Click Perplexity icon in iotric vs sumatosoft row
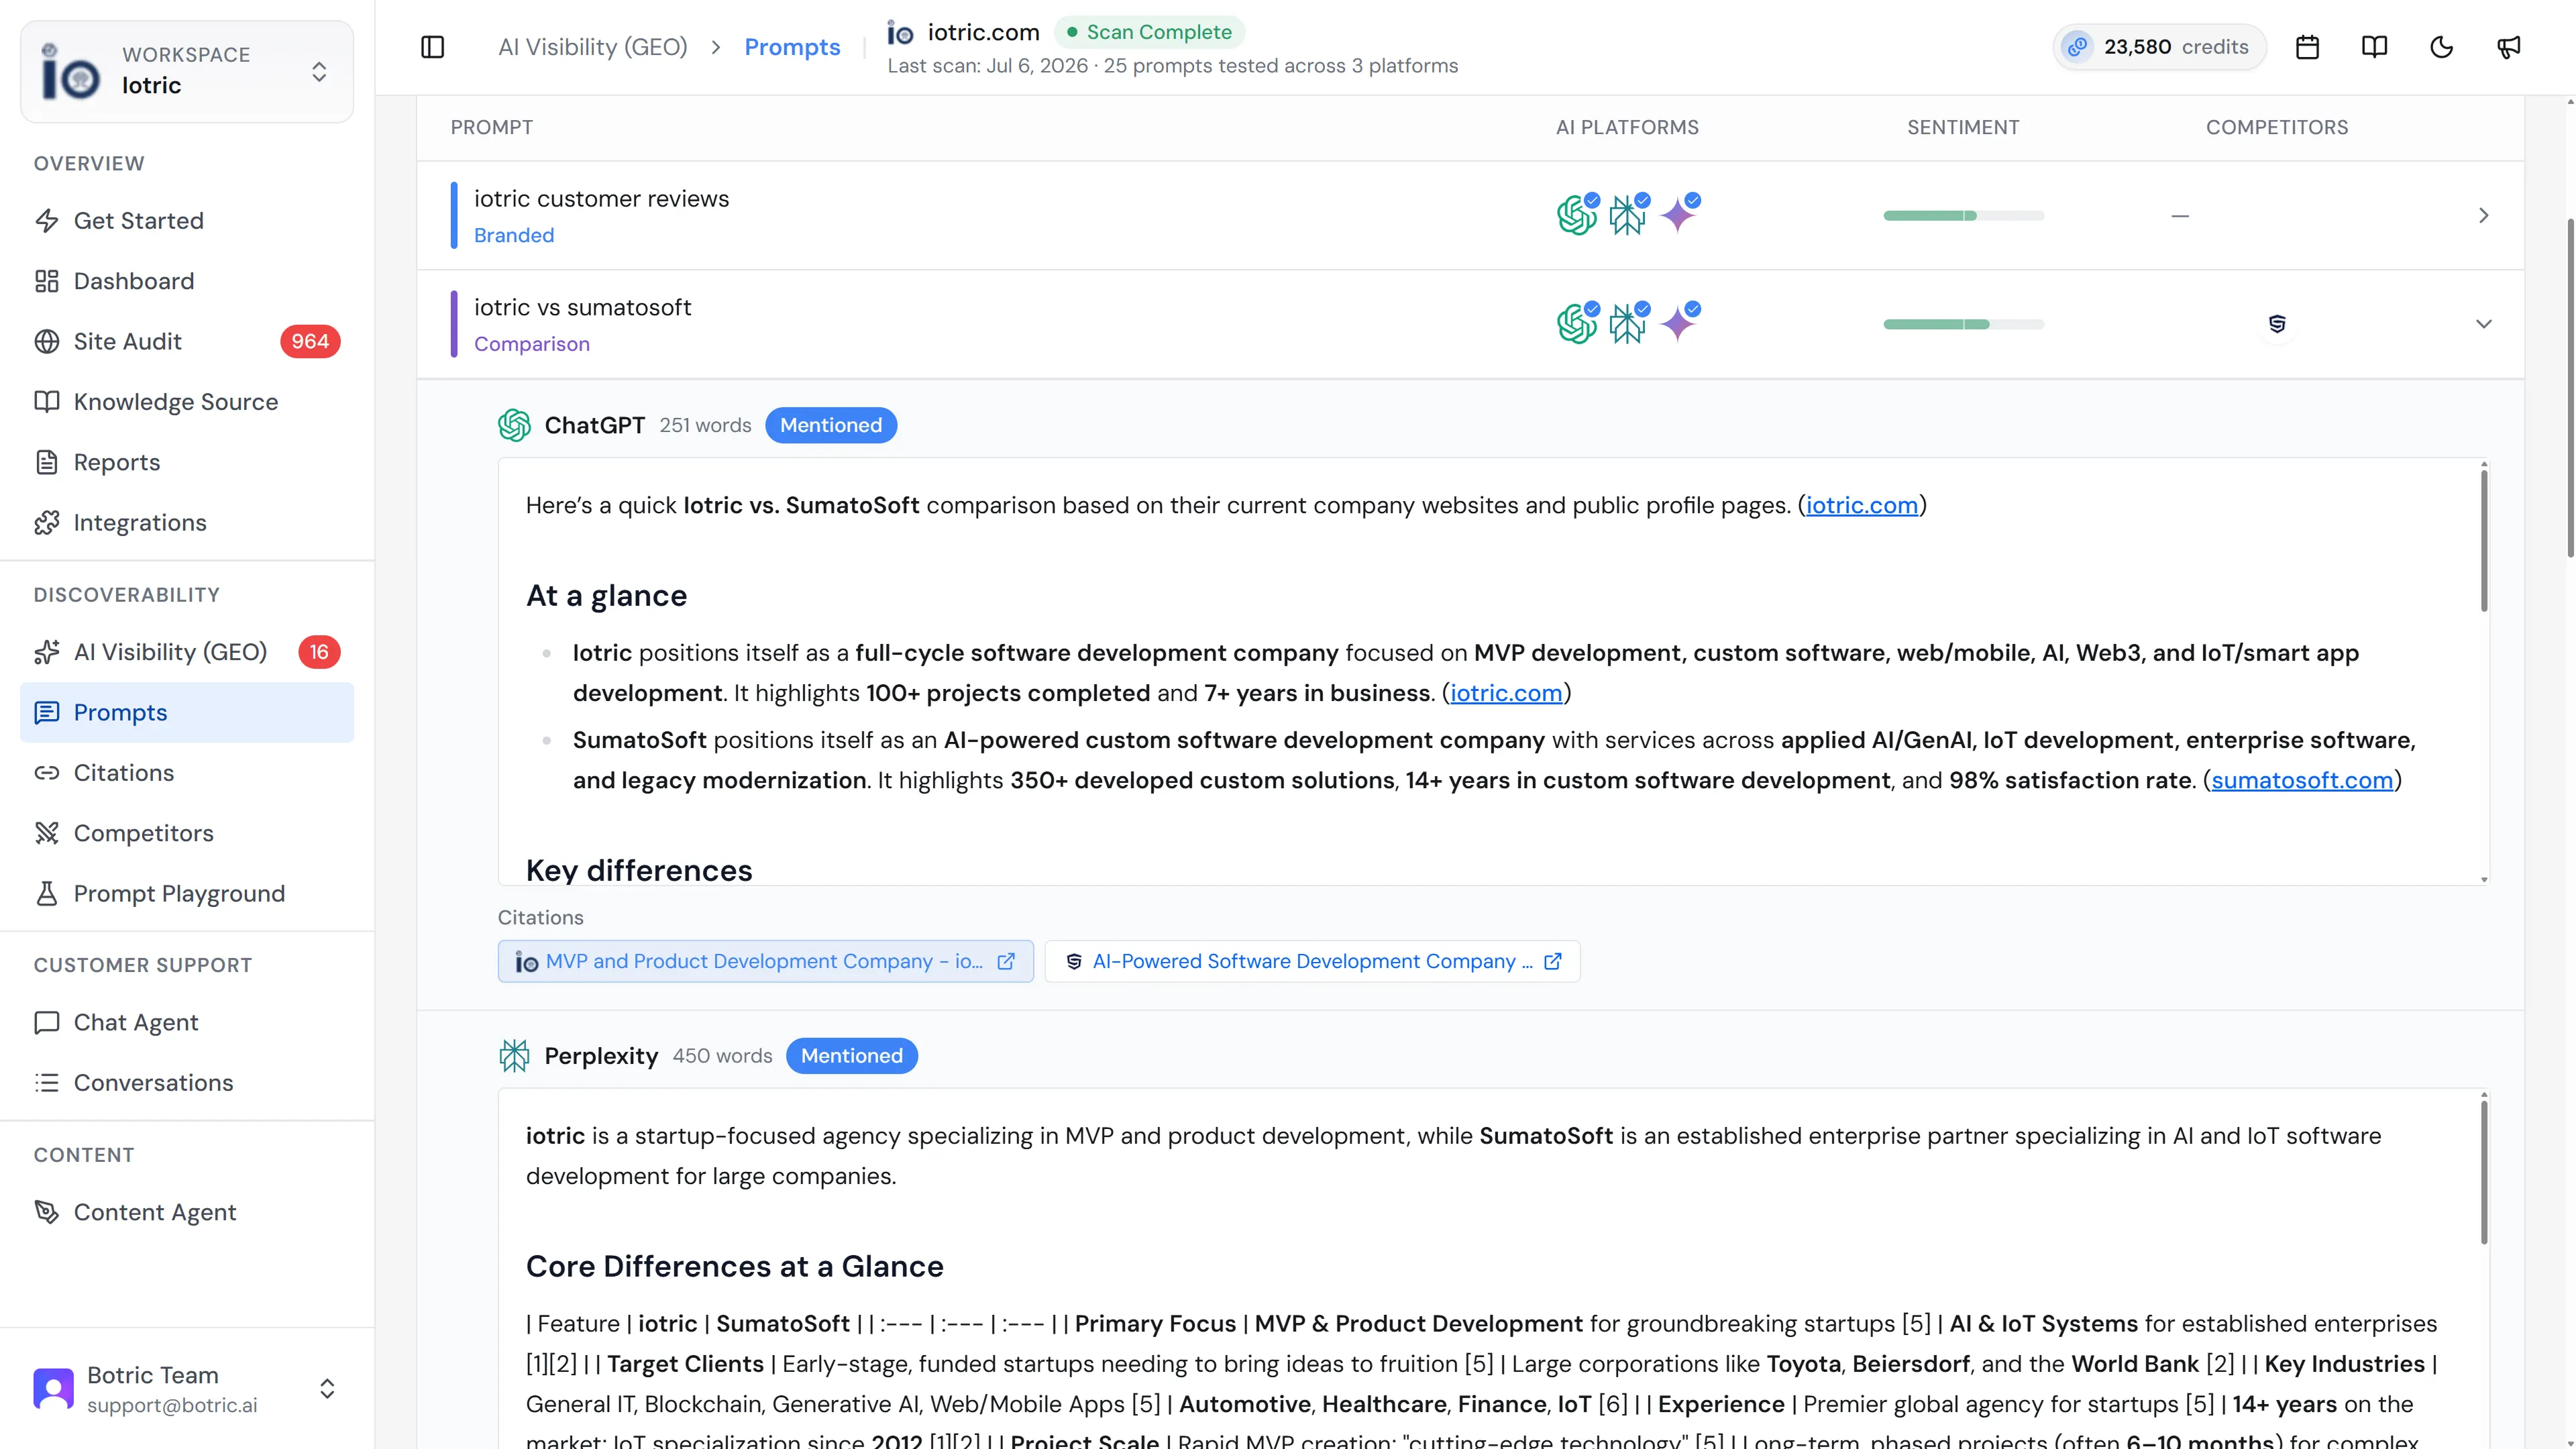This screenshot has height=1449, width=2576. (1628, 324)
